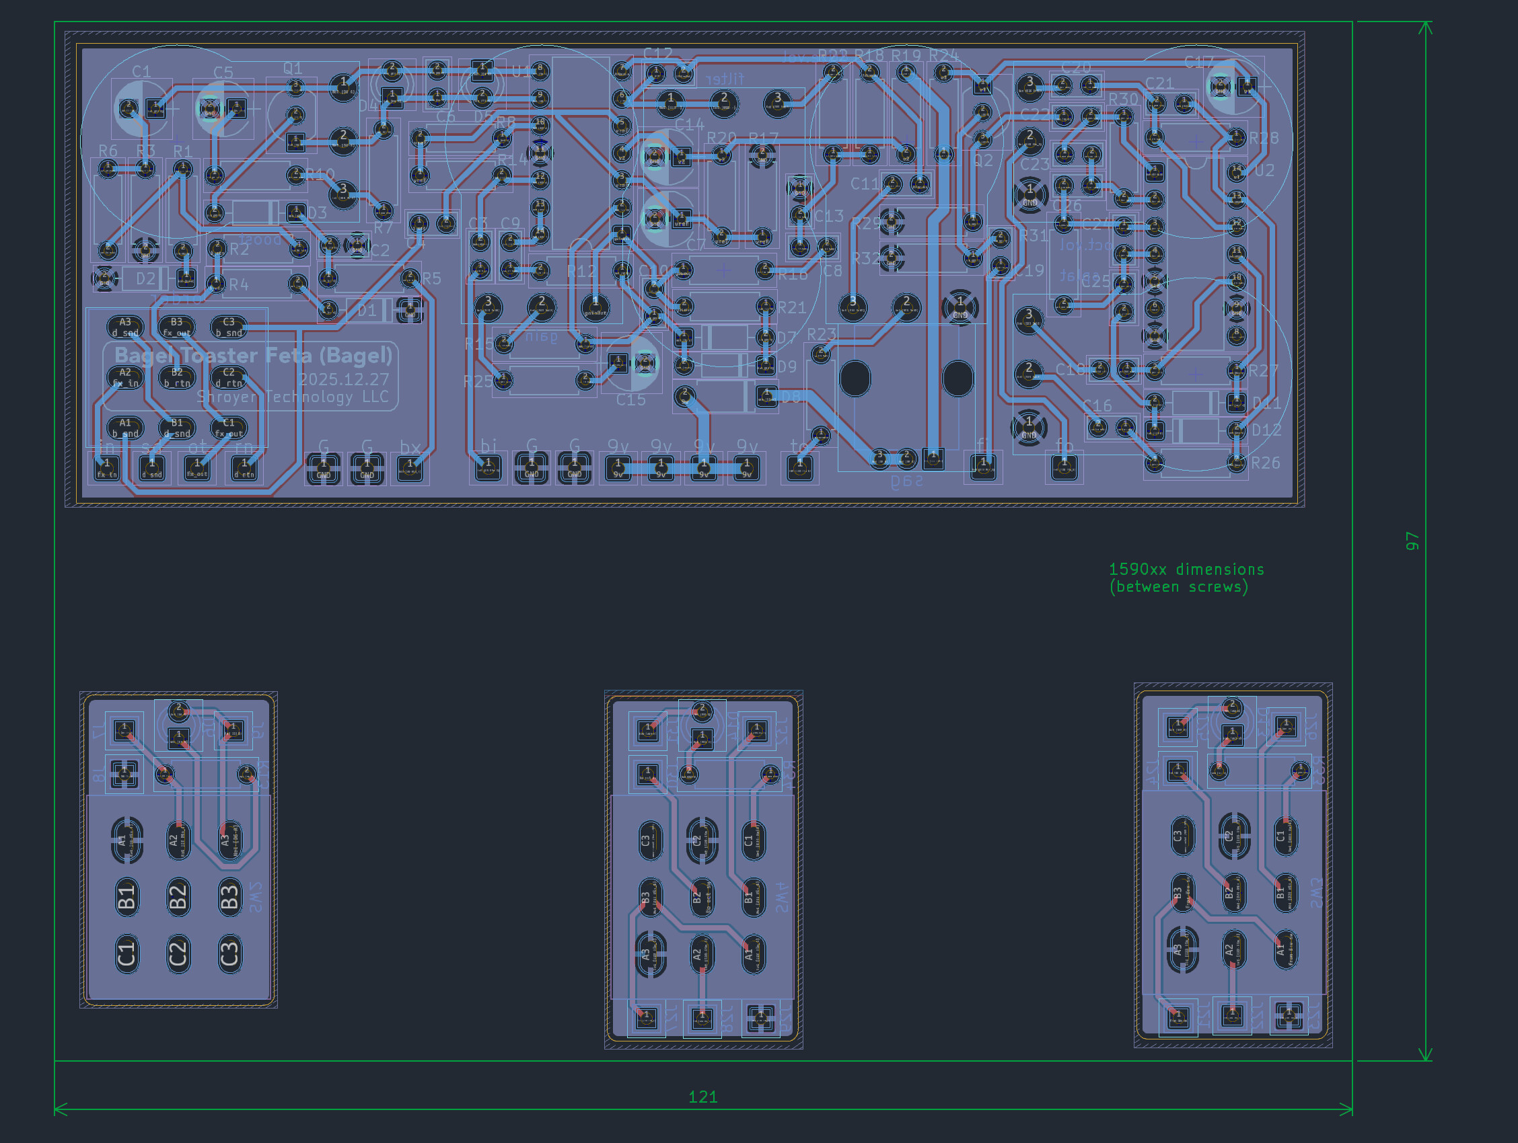Click the 'fx_in' square pad in bottom row
Image resolution: width=1518 pixels, height=1143 pixels.
click(107, 469)
